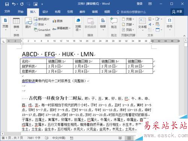
Task: Click the proofing check icon in status bar
Action: pyautogui.click(x=47, y=138)
